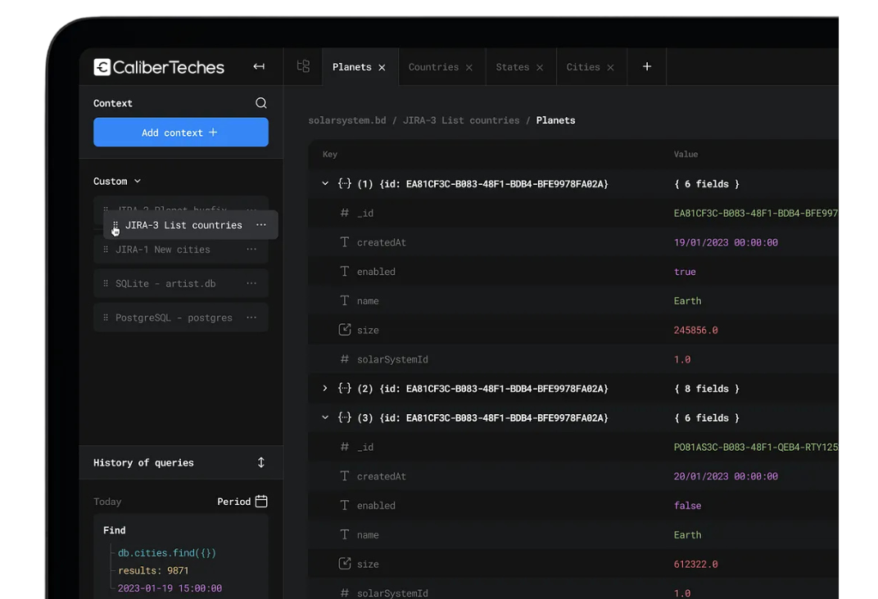
Task: Click the object icon of document (1)
Action: tap(345, 183)
